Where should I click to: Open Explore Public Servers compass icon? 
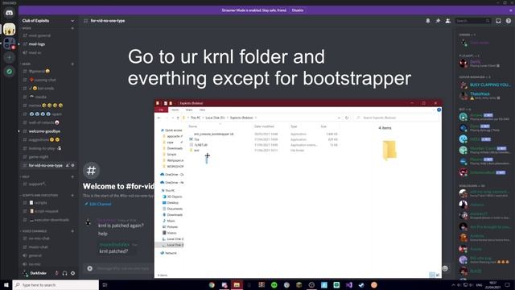click(x=9, y=72)
